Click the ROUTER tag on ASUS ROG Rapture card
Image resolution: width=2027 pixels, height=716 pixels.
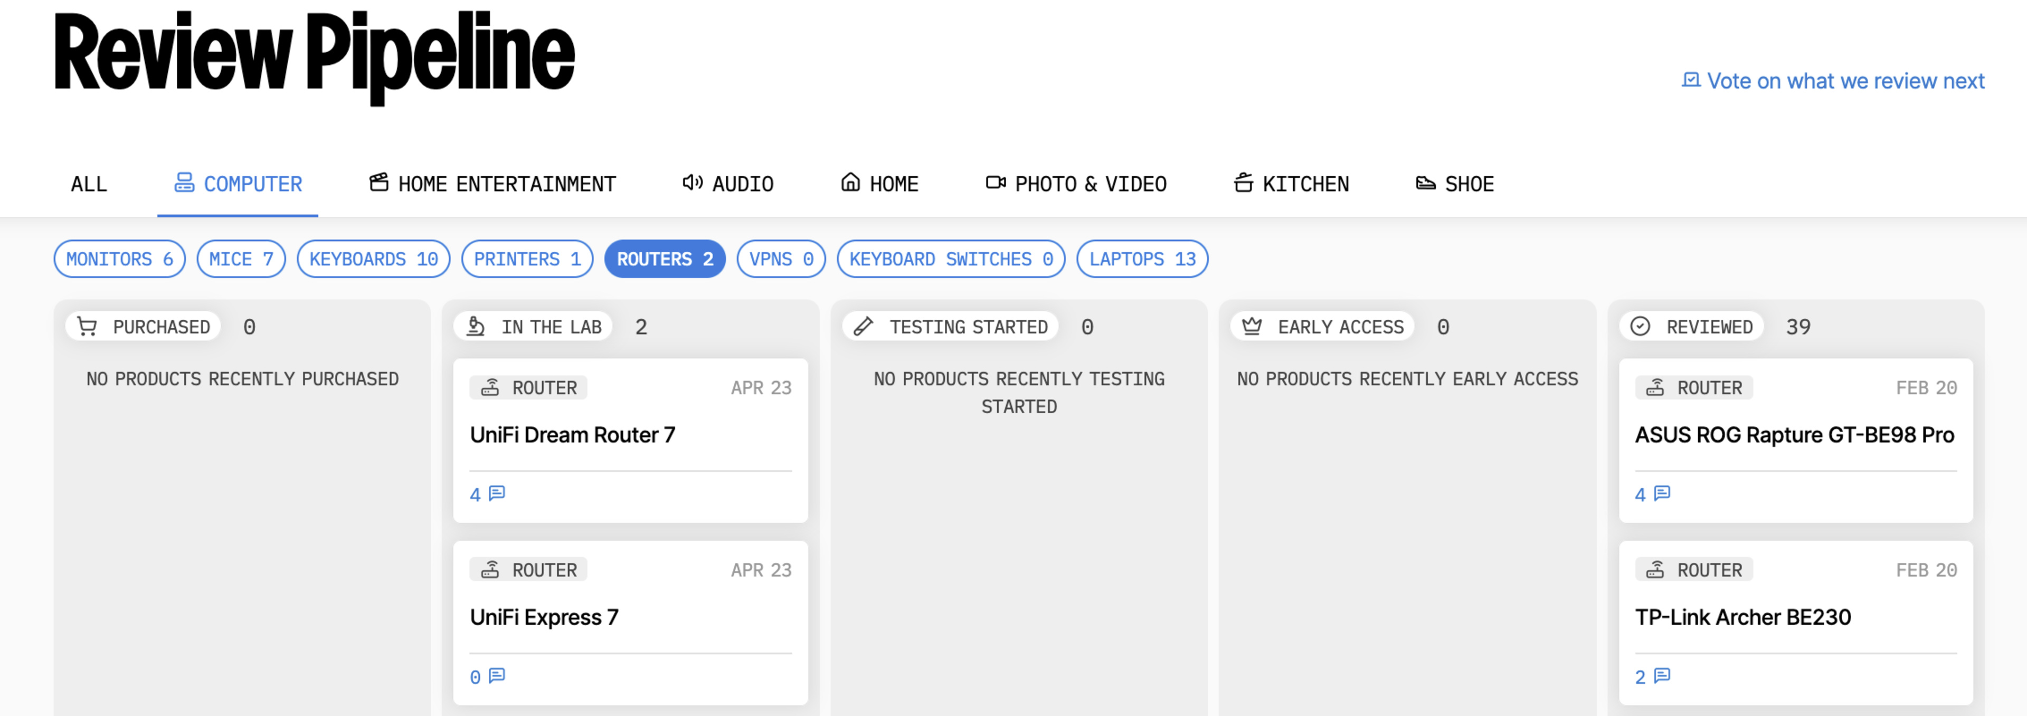(1693, 387)
